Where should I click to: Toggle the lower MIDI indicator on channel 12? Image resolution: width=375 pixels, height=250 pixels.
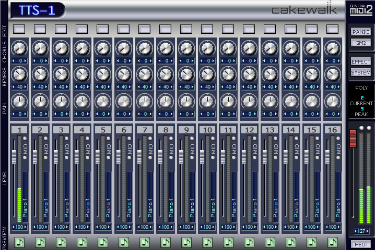point(254,158)
